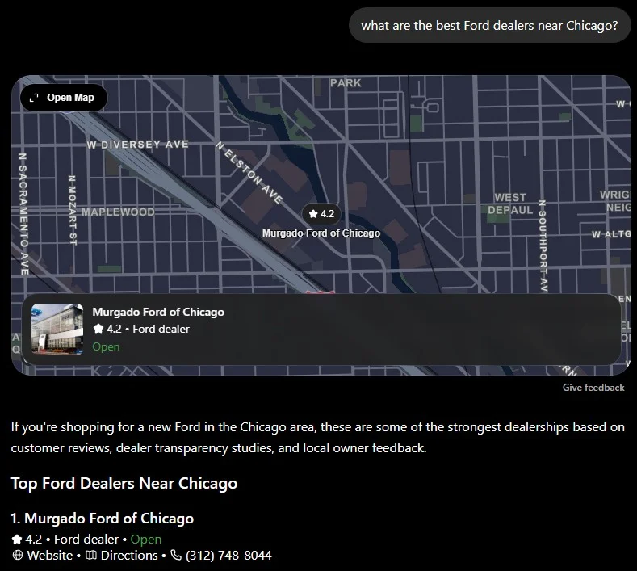Click the star rating icon in map card
This screenshot has width=637, height=571.
tap(98, 329)
